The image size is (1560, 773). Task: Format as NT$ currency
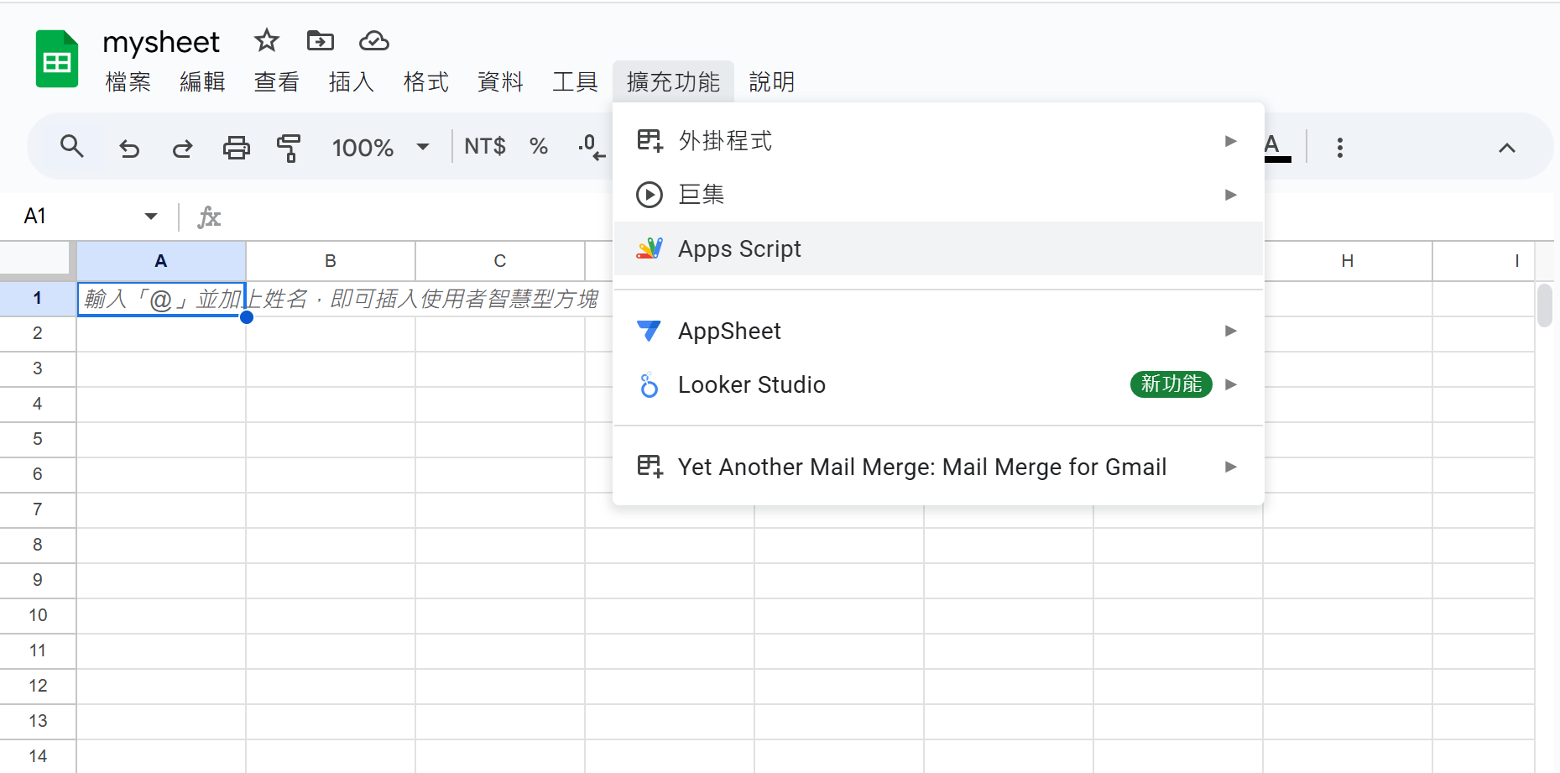click(x=484, y=147)
